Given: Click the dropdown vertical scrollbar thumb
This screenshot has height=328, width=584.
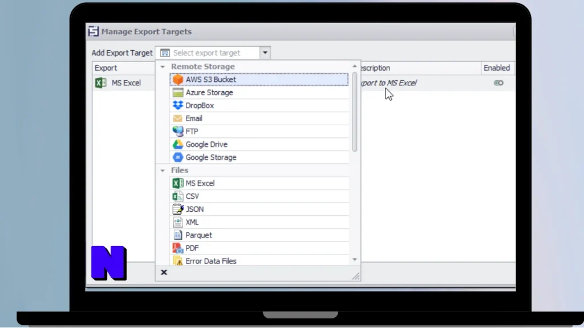Looking at the screenshot, I should pos(355,112).
